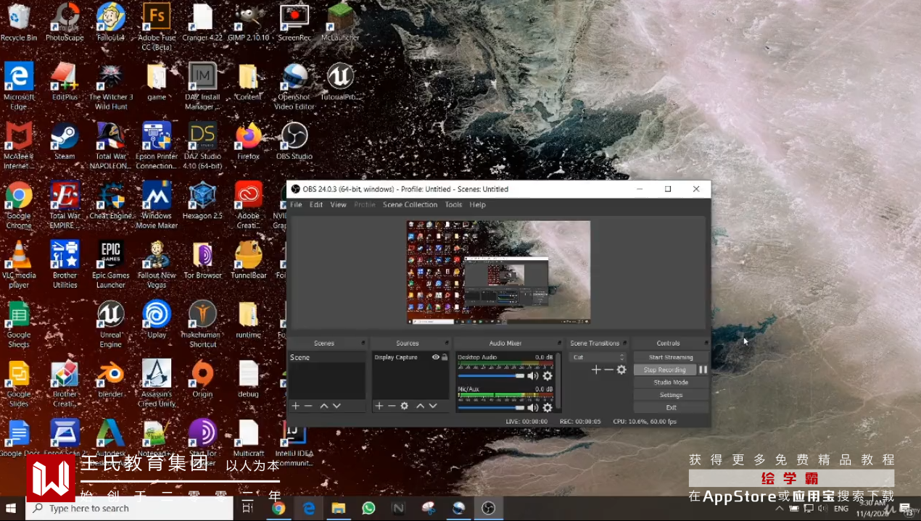The image size is (921, 521).
Task: Open Scene Collection menu
Action: coord(410,205)
